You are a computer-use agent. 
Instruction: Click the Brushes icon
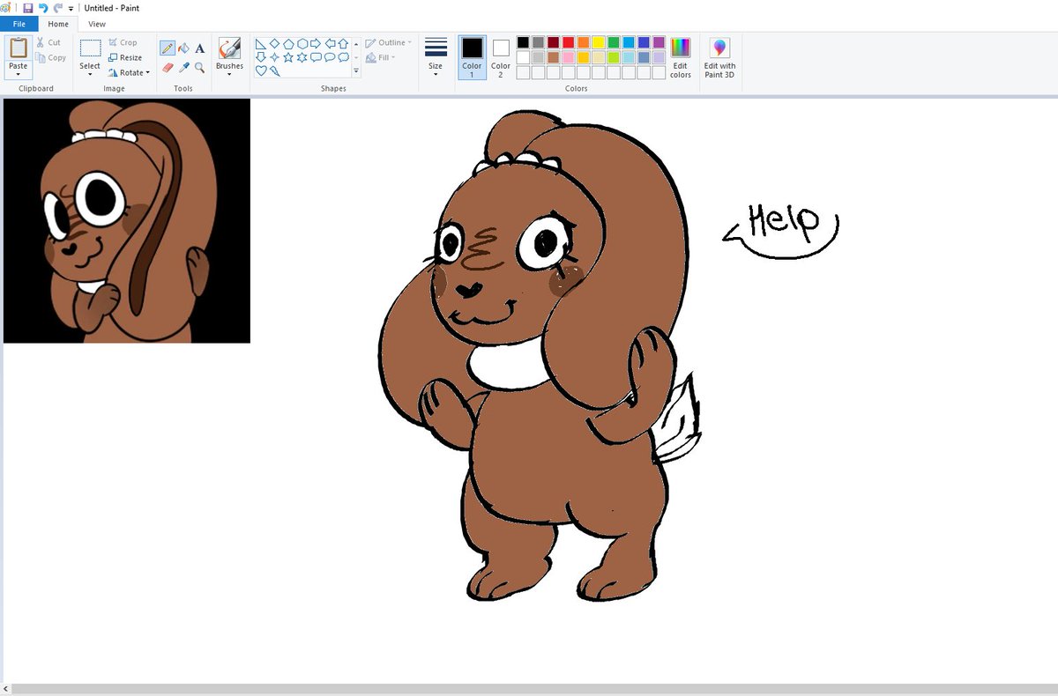pos(229,48)
